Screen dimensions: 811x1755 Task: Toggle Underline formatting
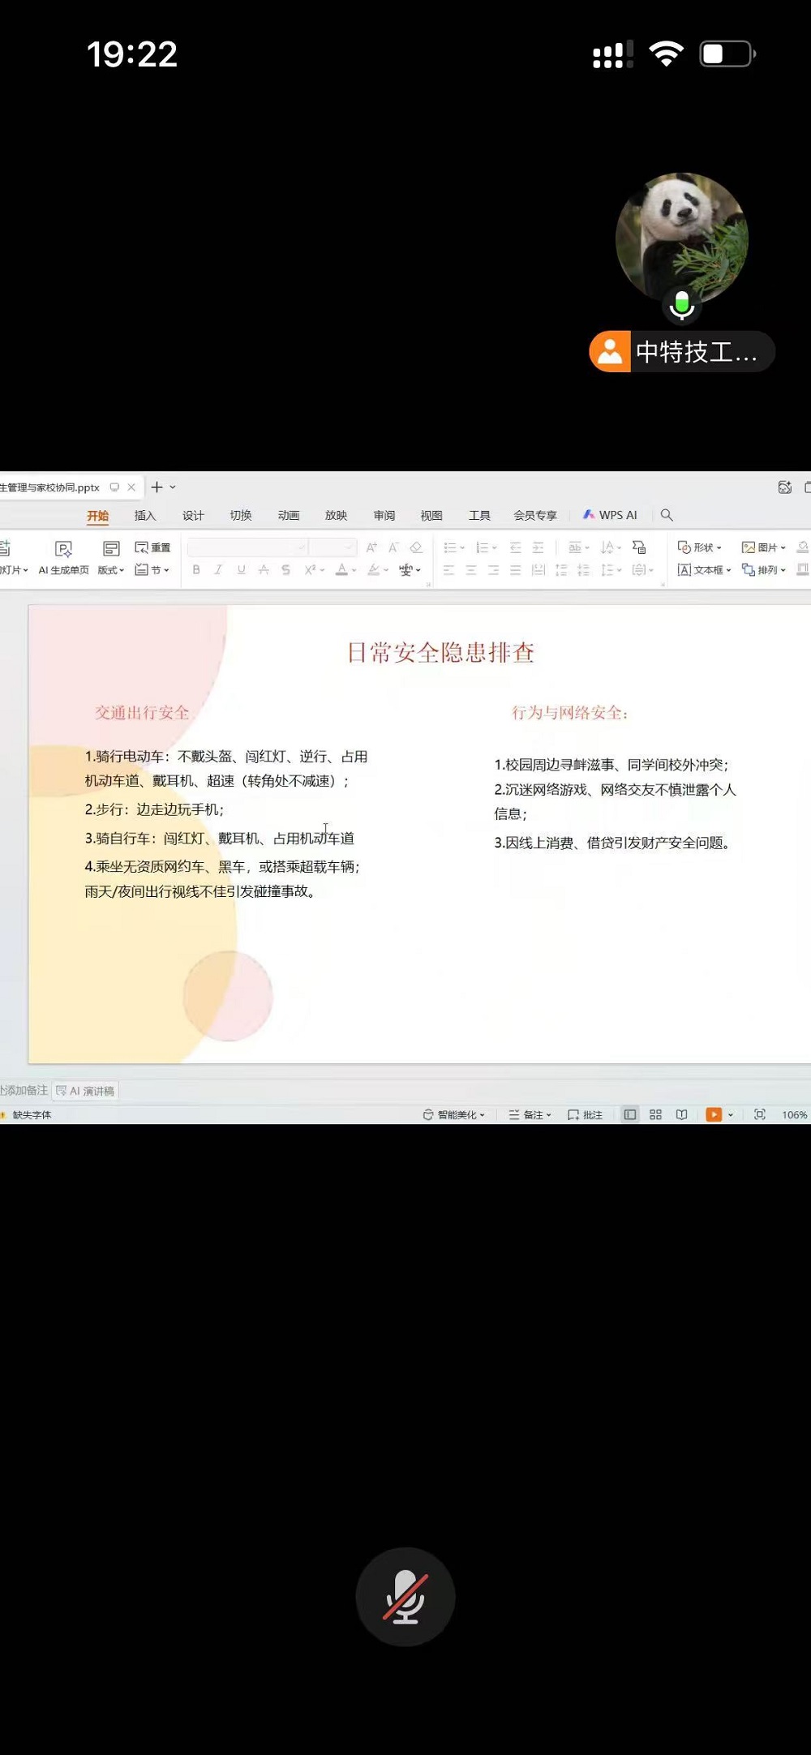click(x=241, y=570)
